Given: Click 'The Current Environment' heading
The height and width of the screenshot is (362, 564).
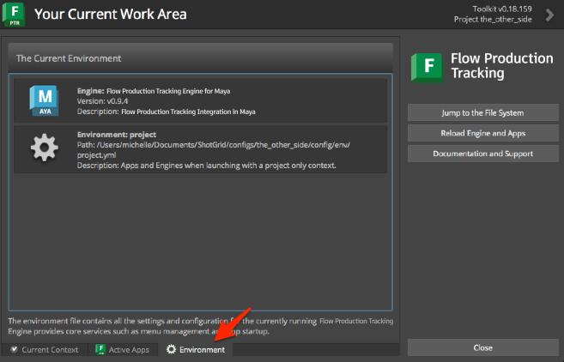Looking at the screenshot, I should pyautogui.click(x=69, y=58).
